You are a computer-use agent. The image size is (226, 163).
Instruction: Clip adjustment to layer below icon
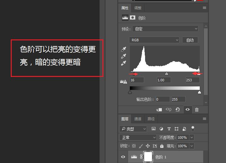pos(159,110)
